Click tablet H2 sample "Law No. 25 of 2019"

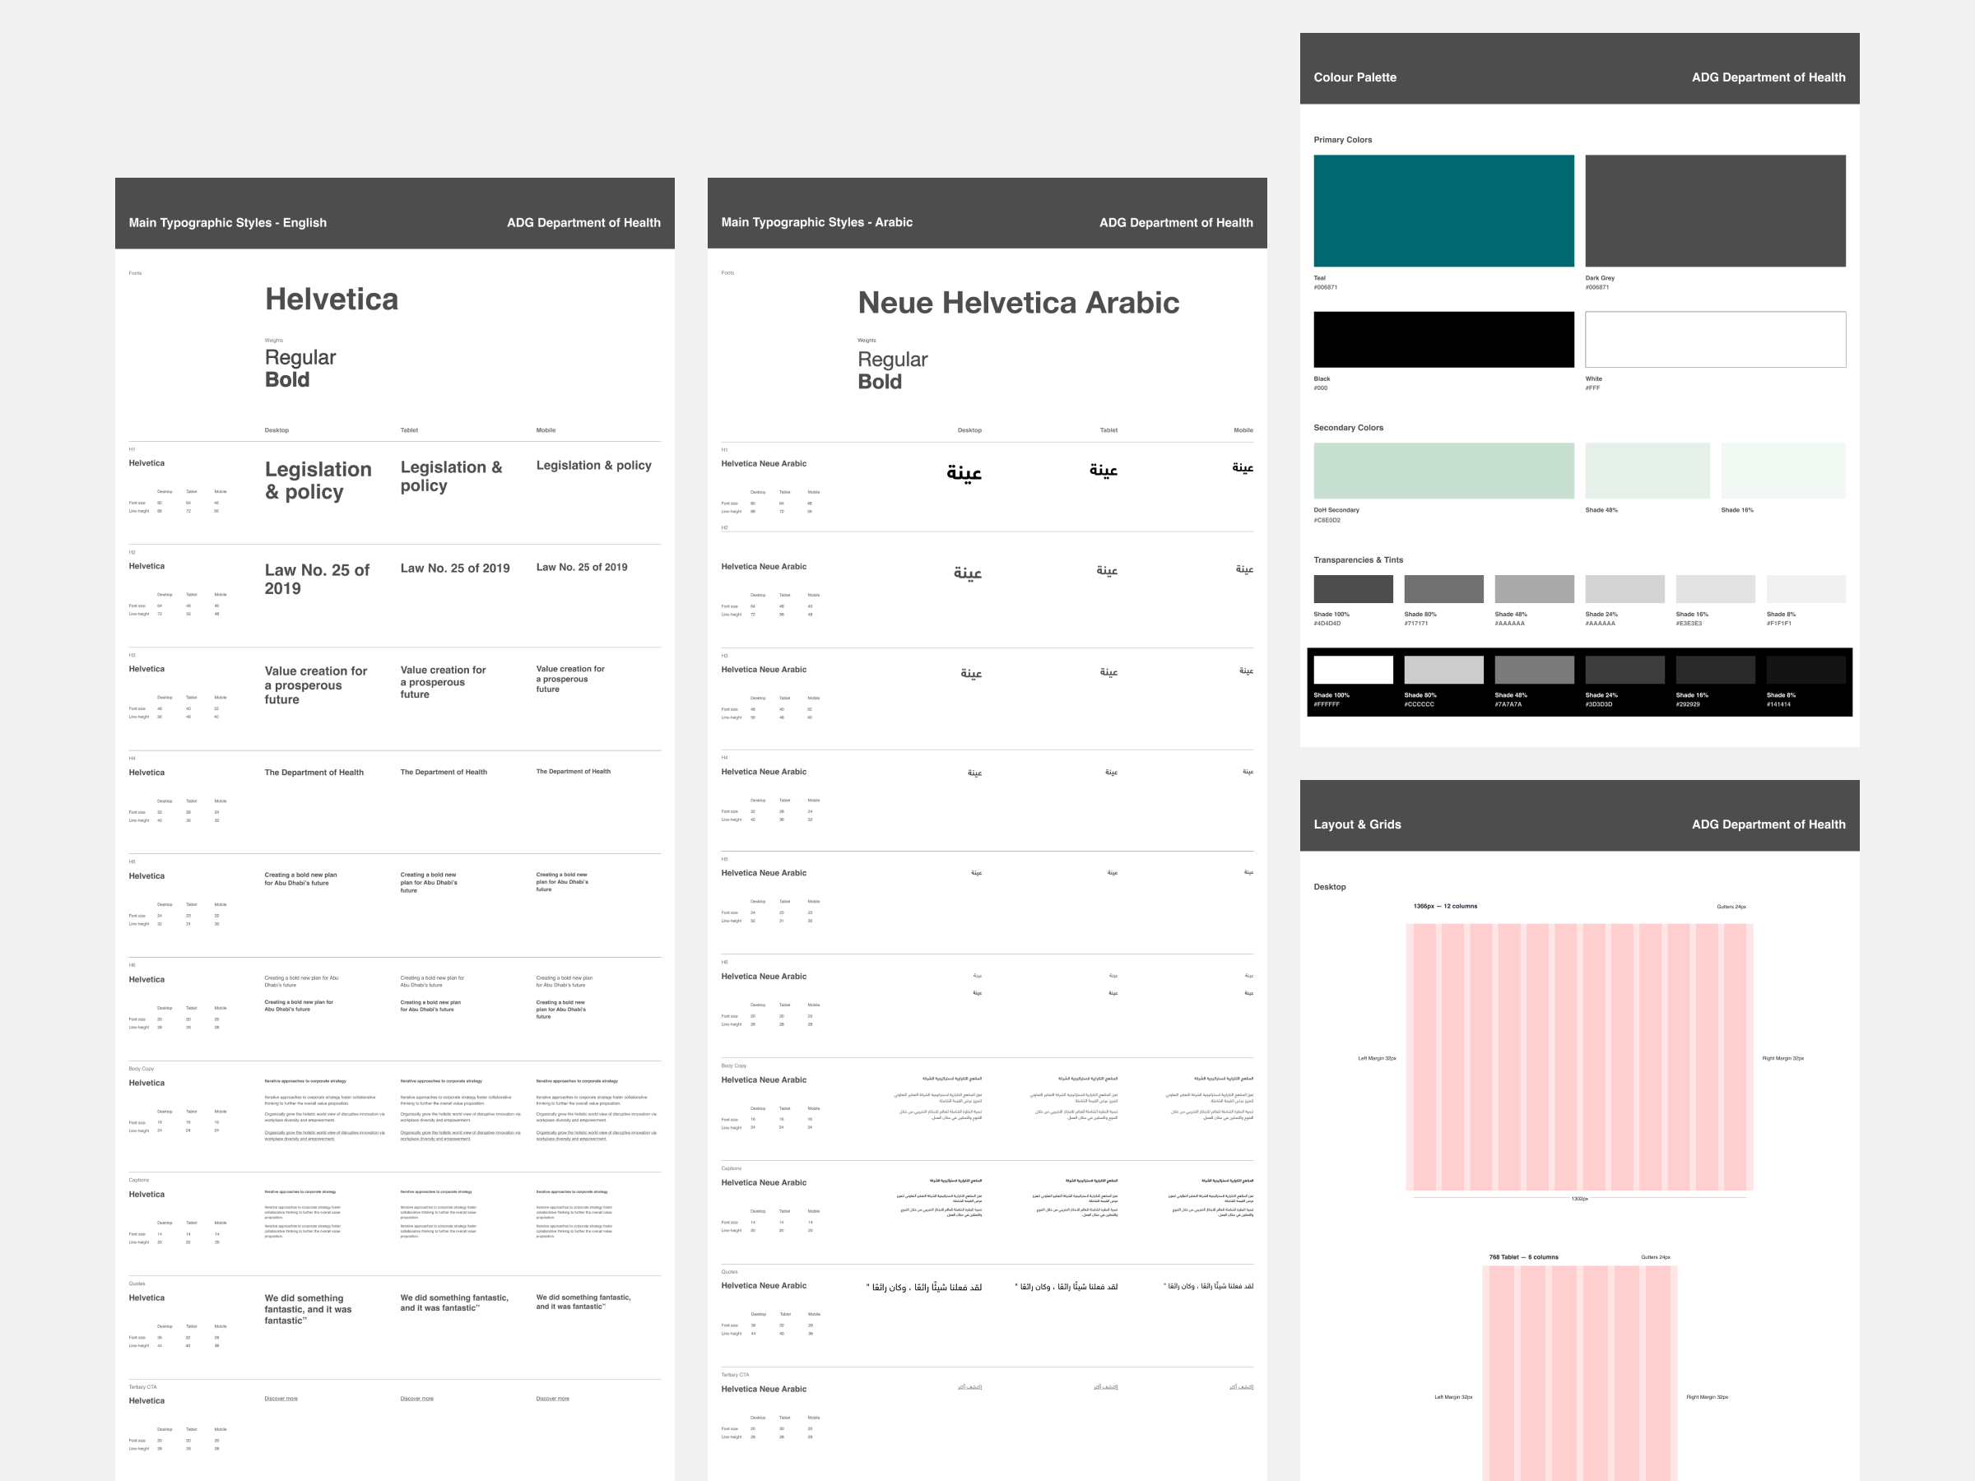454,568
